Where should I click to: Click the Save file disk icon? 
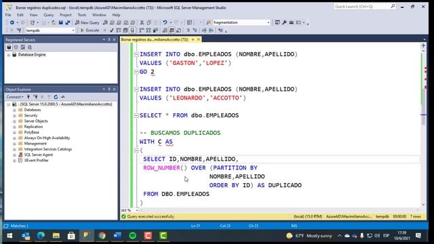[60, 22]
